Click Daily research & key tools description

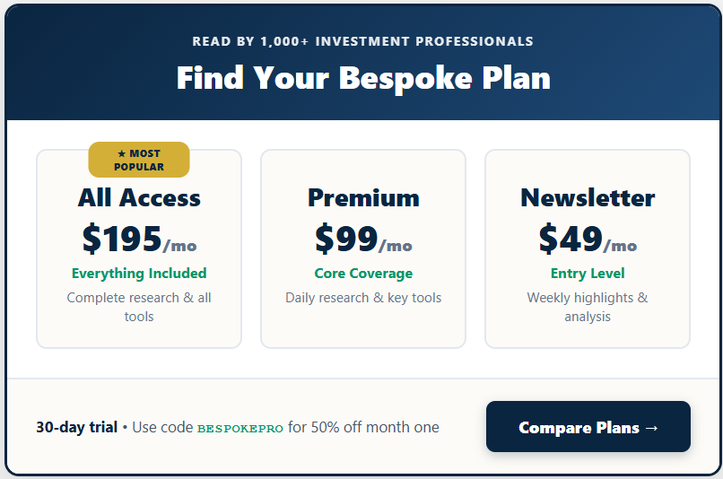point(363,298)
